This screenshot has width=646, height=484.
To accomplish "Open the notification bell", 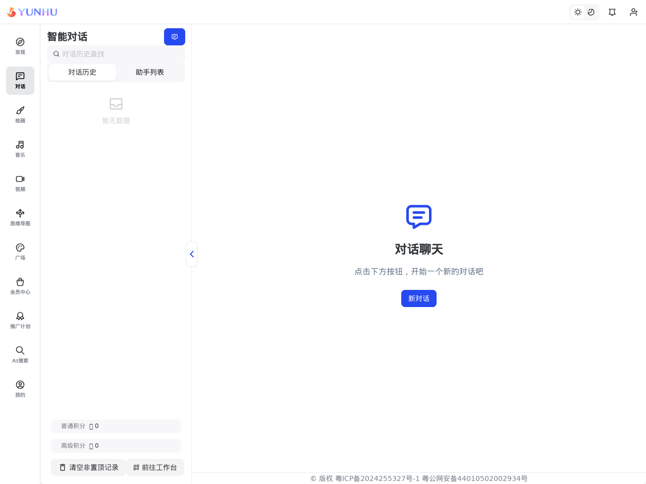I will 612,12.
